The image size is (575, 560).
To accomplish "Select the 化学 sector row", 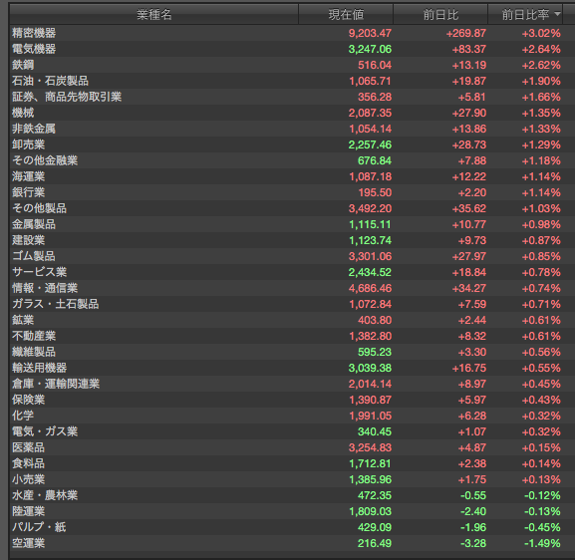I will pyautogui.click(x=292, y=416).
